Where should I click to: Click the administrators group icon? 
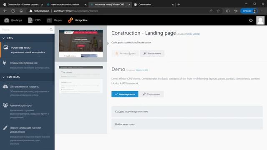pos(5,105)
